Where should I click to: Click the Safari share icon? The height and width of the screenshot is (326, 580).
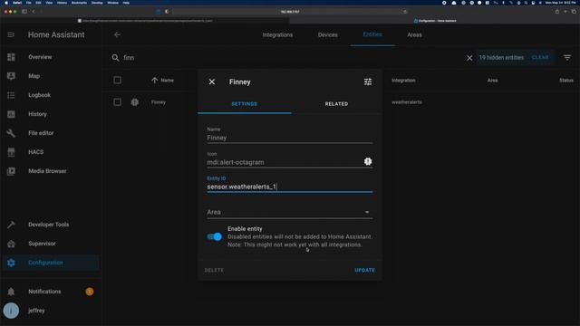pyautogui.click(x=557, y=12)
